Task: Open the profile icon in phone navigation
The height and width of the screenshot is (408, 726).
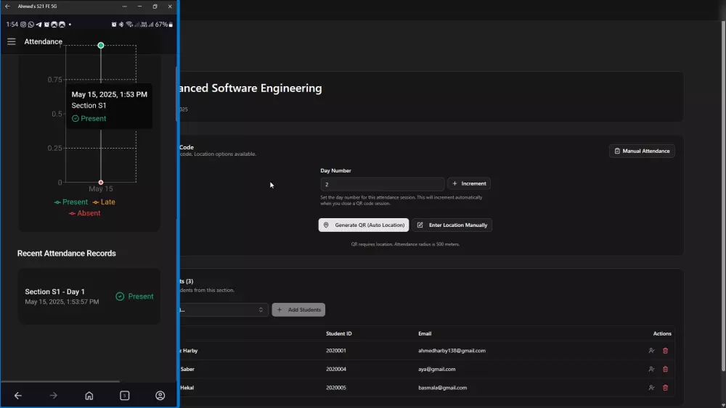Action: (160, 396)
